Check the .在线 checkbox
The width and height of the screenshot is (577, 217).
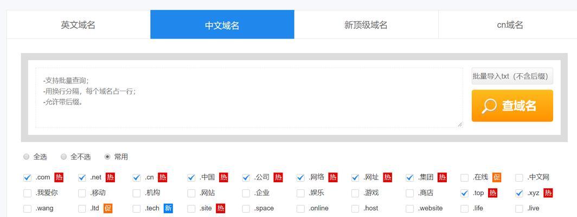coord(464,177)
